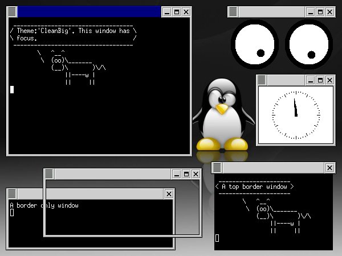Click the left eye in the eyes window
The width and height of the screenshot is (342, 256).
tap(255, 44)
